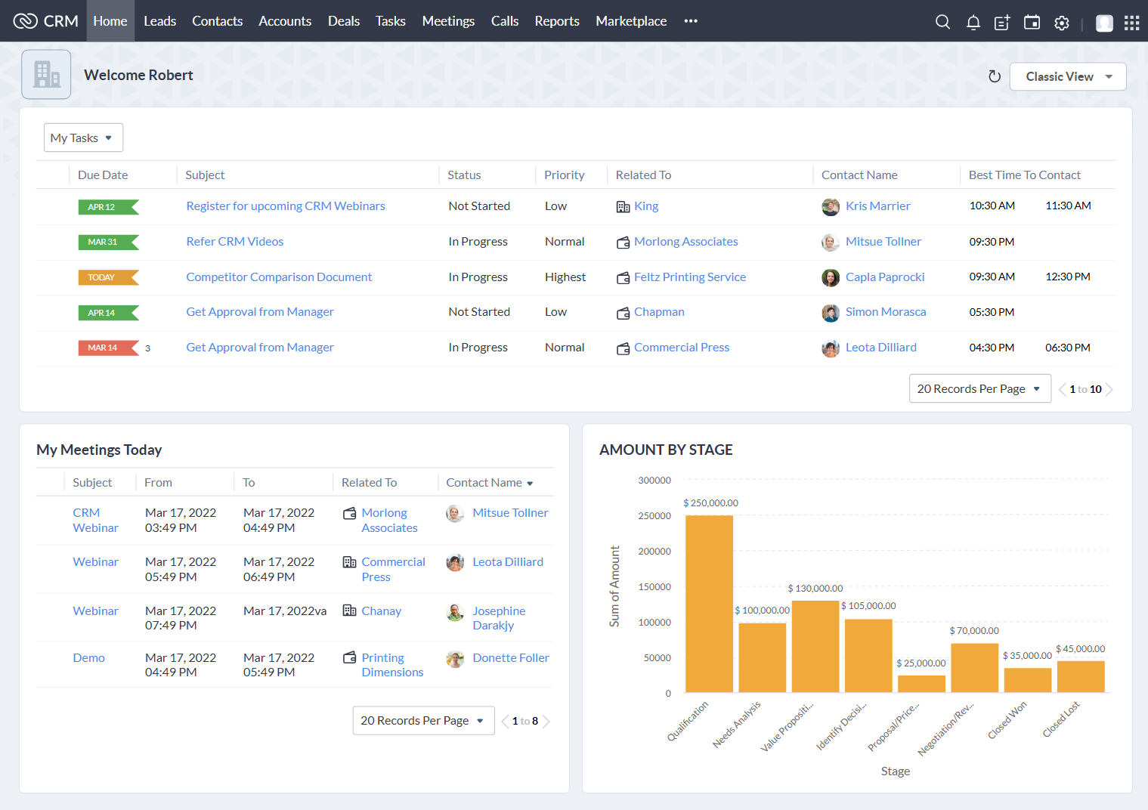Image resolution: width=1148 pixels, height=810 pixels.
Task: Open the apps grid launcher
Action: click(1131, 23)
